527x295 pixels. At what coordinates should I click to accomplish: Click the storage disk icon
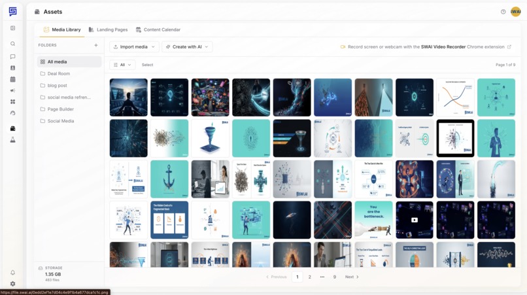[41, 268]
